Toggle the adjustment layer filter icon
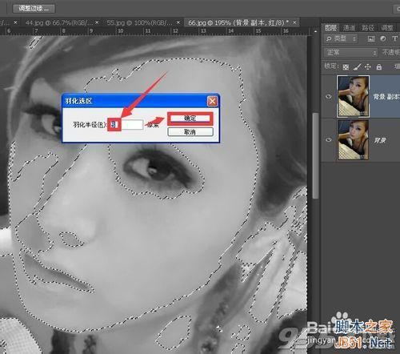This screenshot has height=354, width=400. 383,38
